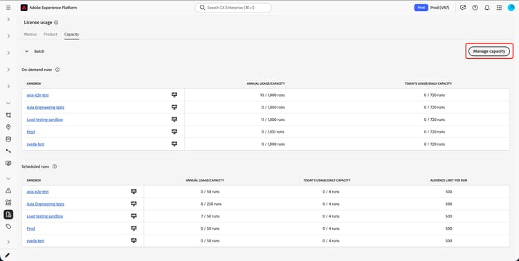Open Prod link in On-demand runs table

(x=30, y=132)
